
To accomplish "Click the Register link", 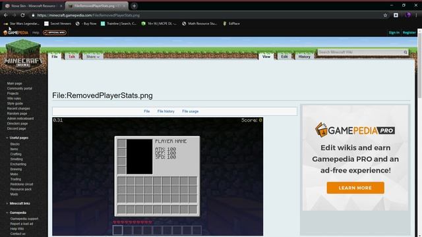I will pos(409,32).
